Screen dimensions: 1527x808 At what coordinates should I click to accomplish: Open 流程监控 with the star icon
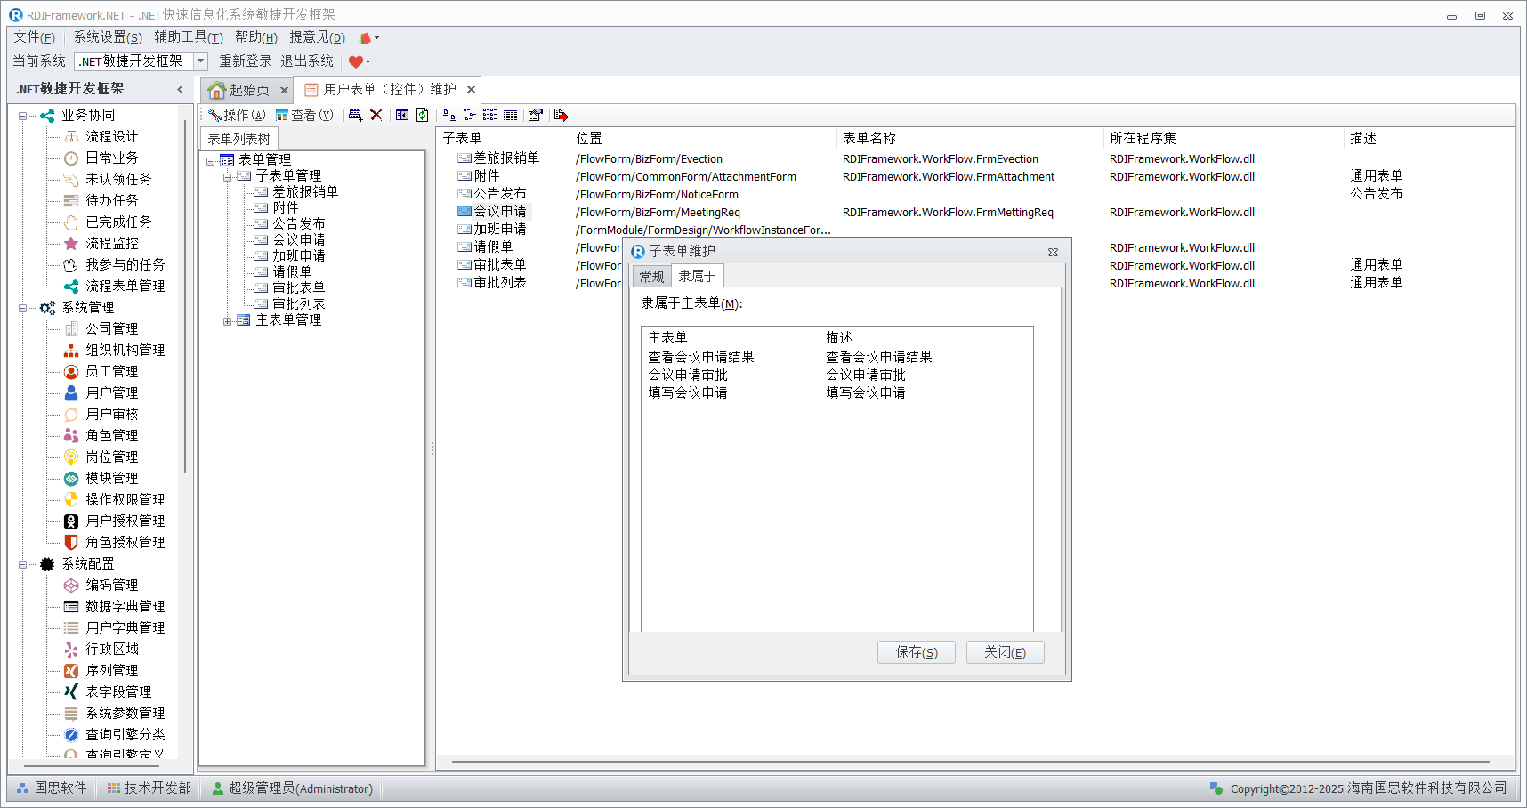(111, 243)
